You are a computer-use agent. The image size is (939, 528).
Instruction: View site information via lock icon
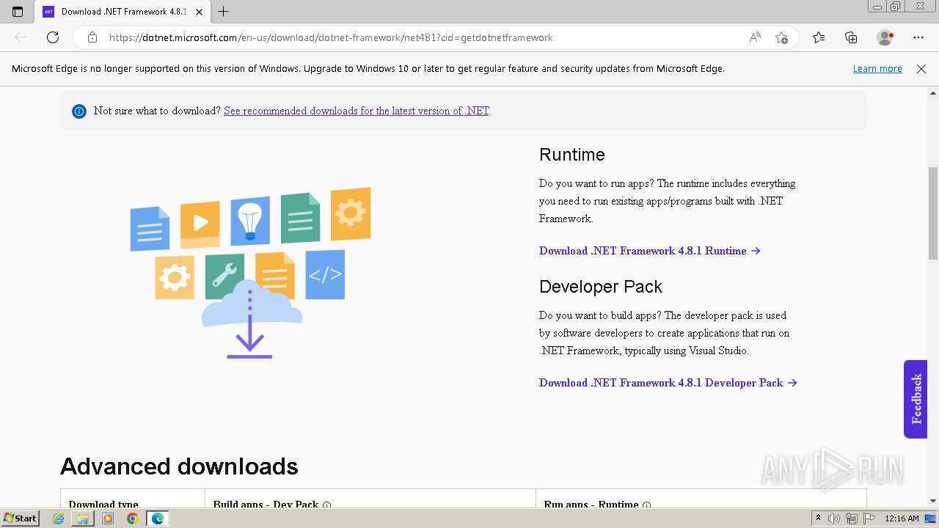tap(92, 37)
